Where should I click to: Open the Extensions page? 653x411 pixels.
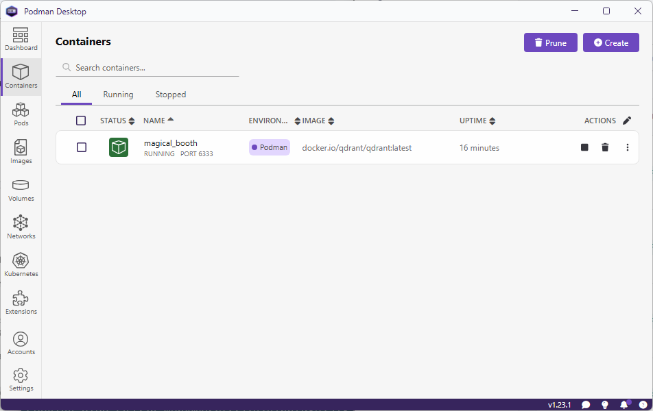coord(21,302)
